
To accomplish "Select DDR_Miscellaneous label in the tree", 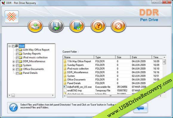I will (x=34, y=61).
